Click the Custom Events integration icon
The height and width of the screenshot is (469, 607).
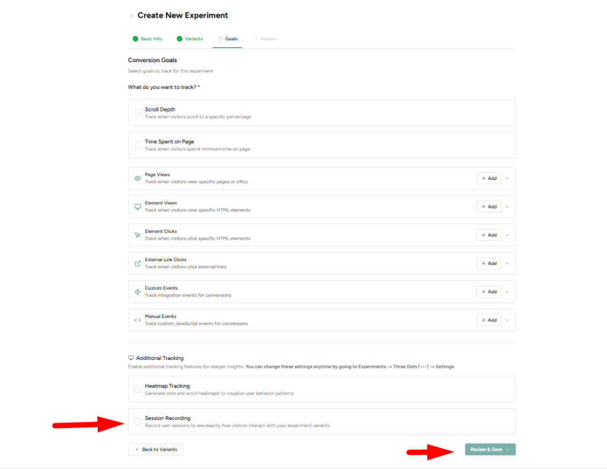coord(136,291)
